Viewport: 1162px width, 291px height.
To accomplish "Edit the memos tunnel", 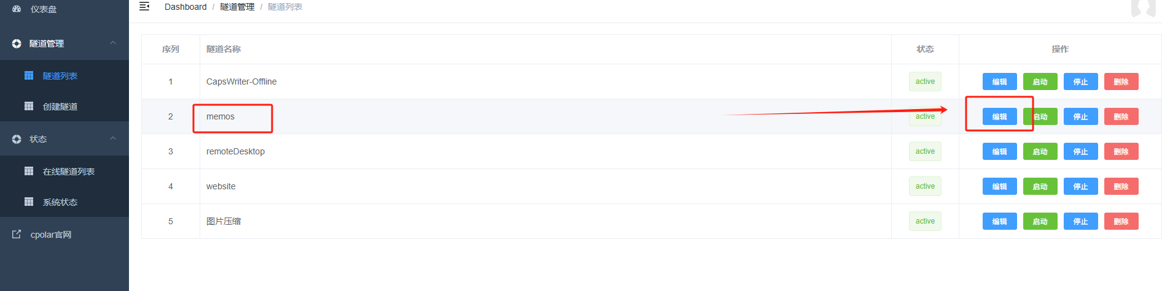I will [999, 116].
